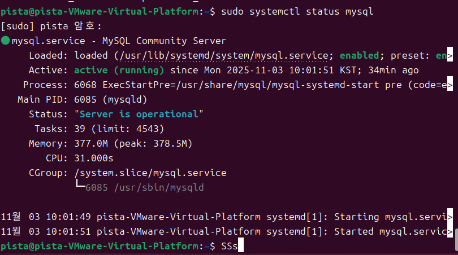This screenshot has width=458, height=255.
Task: Click the truncation arrow on the Process line
Action: pyautogui.click(x=450, y=85)
